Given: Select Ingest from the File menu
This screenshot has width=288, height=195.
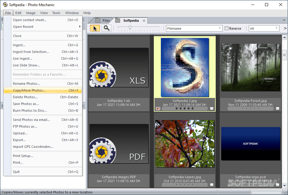Looking at the screenshot, I should pyautogui.click(x=20, y=45).
